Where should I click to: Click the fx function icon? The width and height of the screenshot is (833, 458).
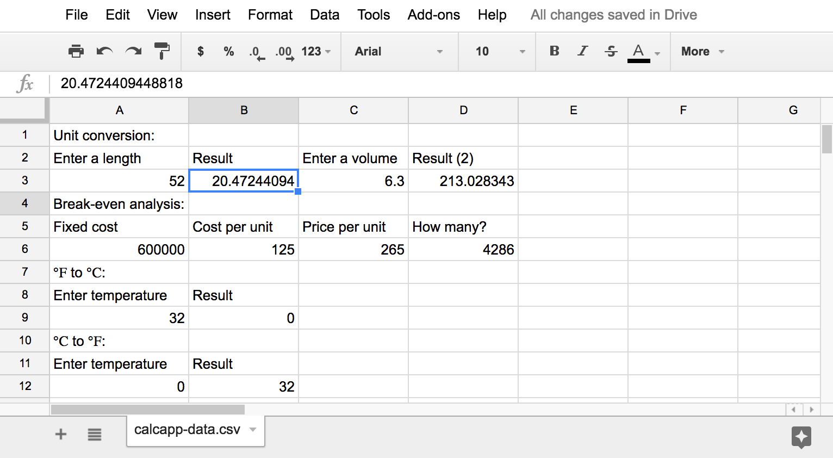25,84
